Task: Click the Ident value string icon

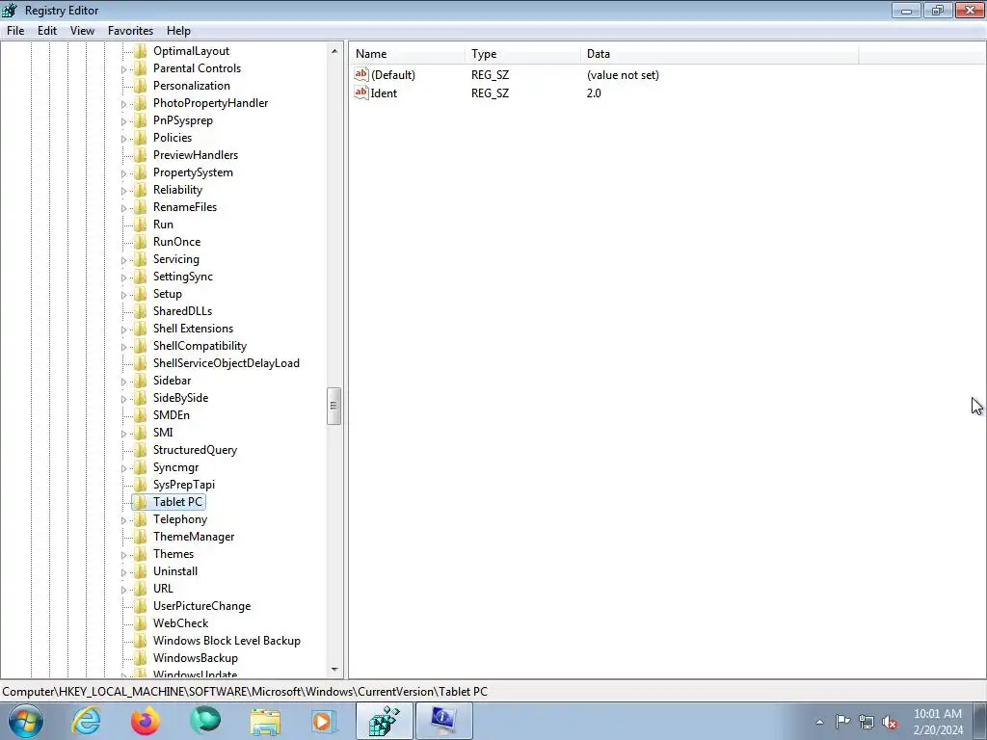Action: click(x=361, y=92)
